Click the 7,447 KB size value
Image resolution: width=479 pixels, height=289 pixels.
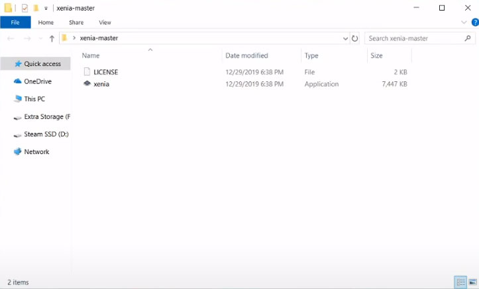coord(394,84)
